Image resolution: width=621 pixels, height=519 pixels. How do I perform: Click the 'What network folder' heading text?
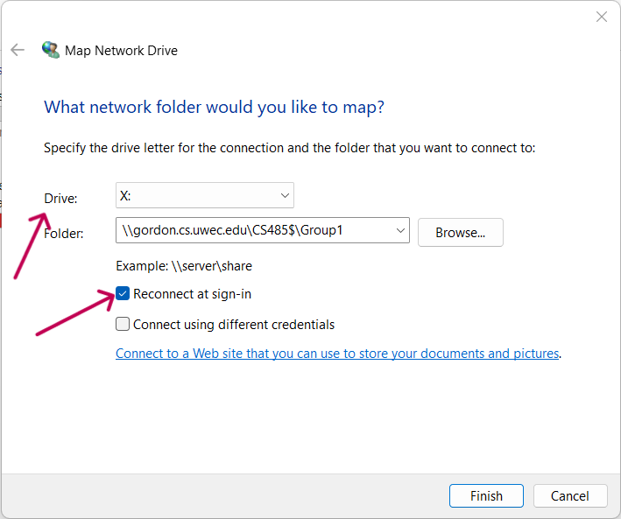[x=214, y=108]
